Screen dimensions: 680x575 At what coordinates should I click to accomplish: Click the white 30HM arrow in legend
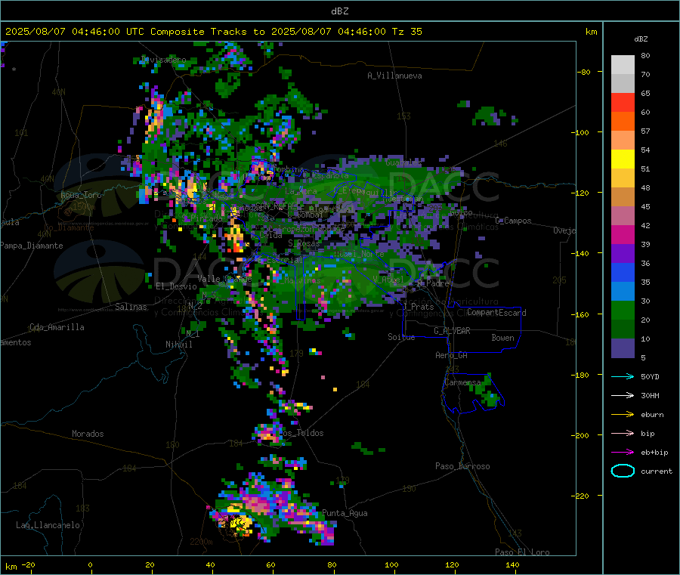(623, 395)
